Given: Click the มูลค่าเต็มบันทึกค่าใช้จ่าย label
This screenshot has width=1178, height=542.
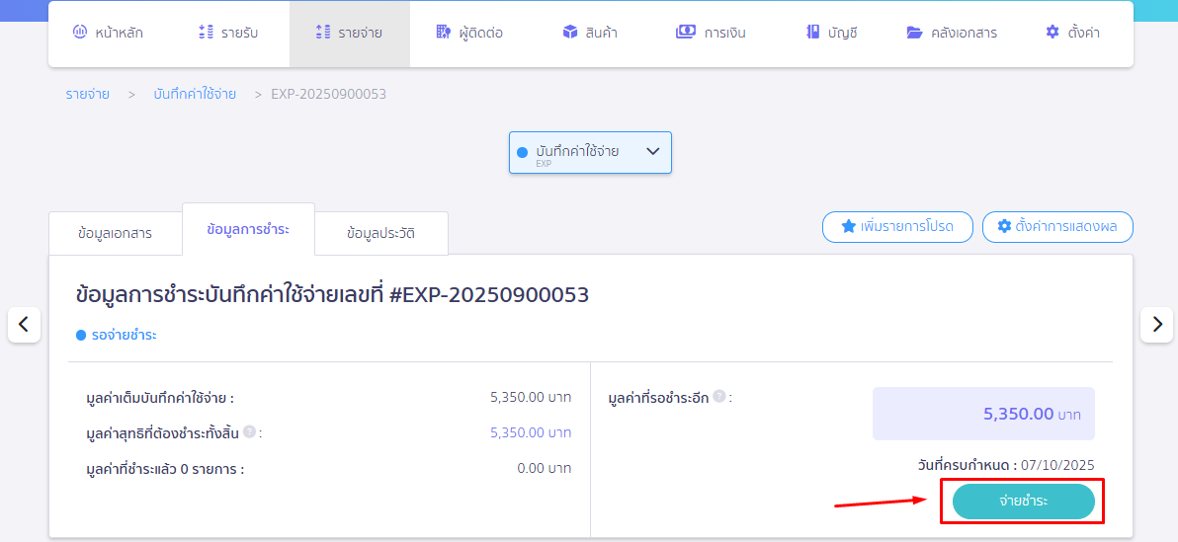Looking at the screenshot, I should tap(160, 398).
